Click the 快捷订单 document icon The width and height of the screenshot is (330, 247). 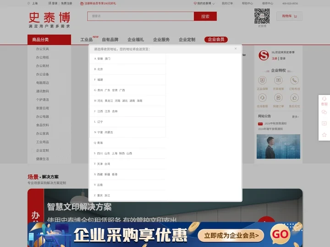(x=278, y=98)
